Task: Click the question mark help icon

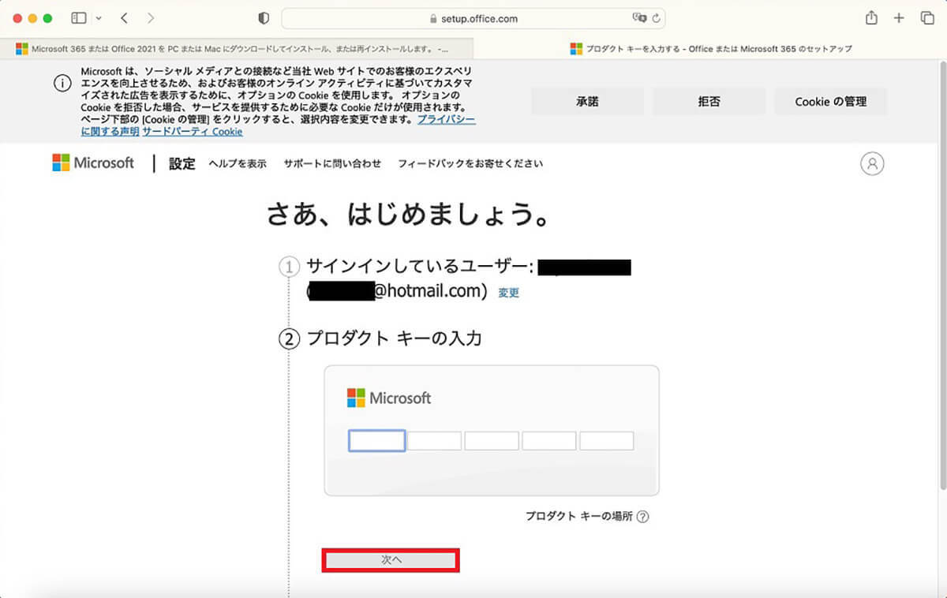Action: pyautogui.click(x=642, y=517)
